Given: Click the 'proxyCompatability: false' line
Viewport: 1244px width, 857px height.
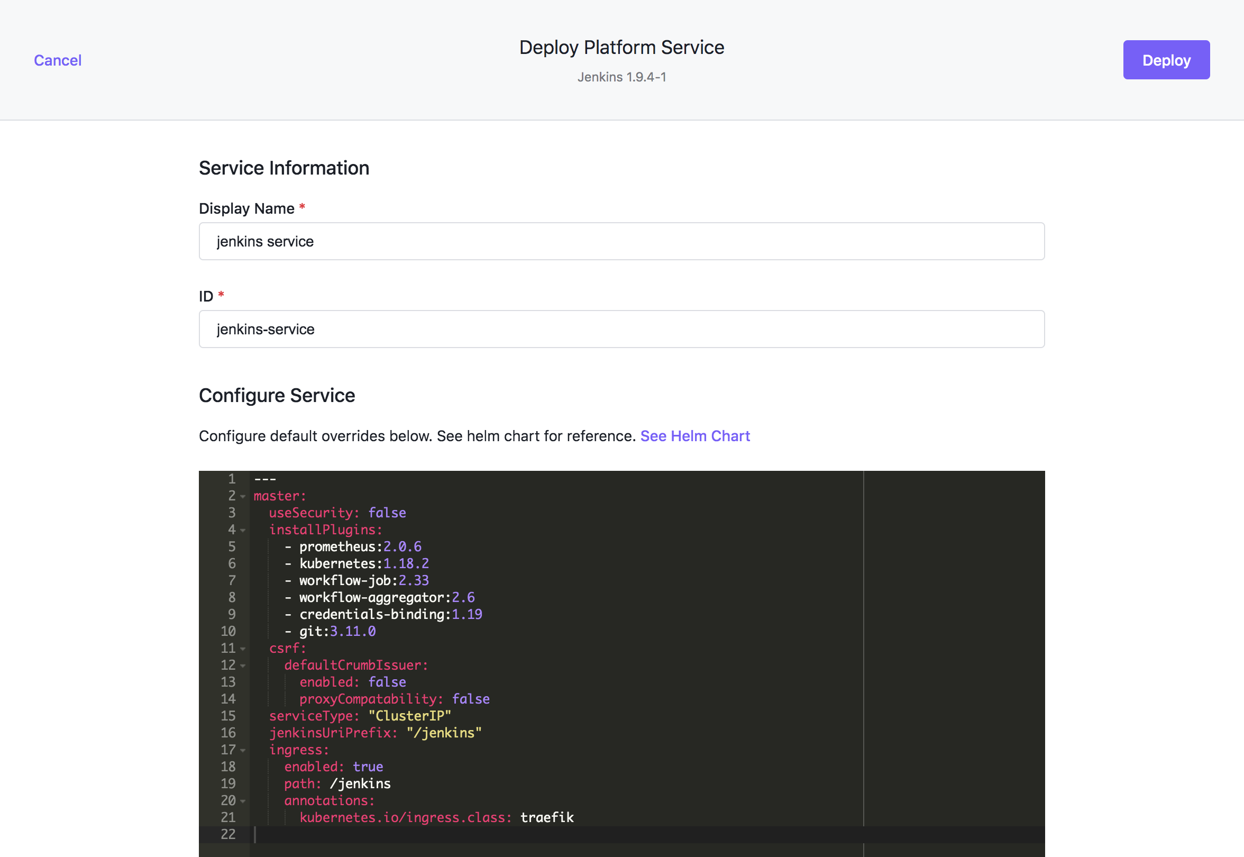Looking at the screenshot, I should [x=395, y=699].
